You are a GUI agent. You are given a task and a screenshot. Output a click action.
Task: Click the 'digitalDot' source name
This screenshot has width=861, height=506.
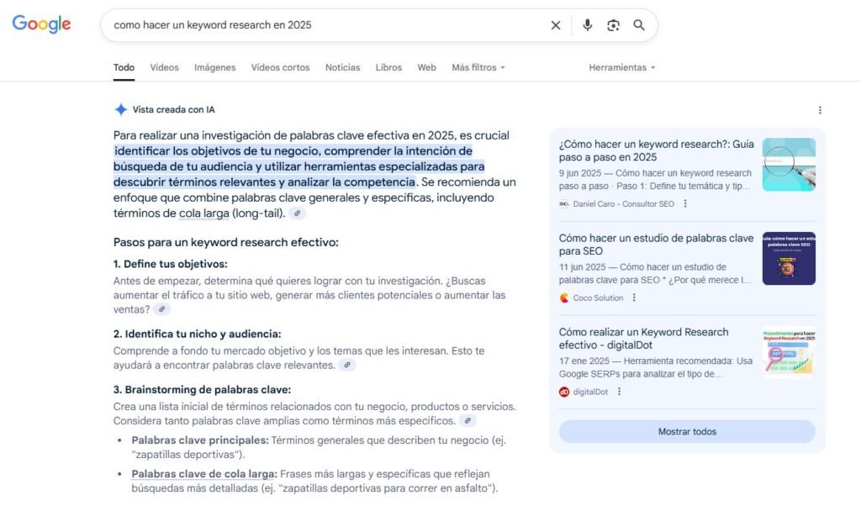(x=590, y=392)
